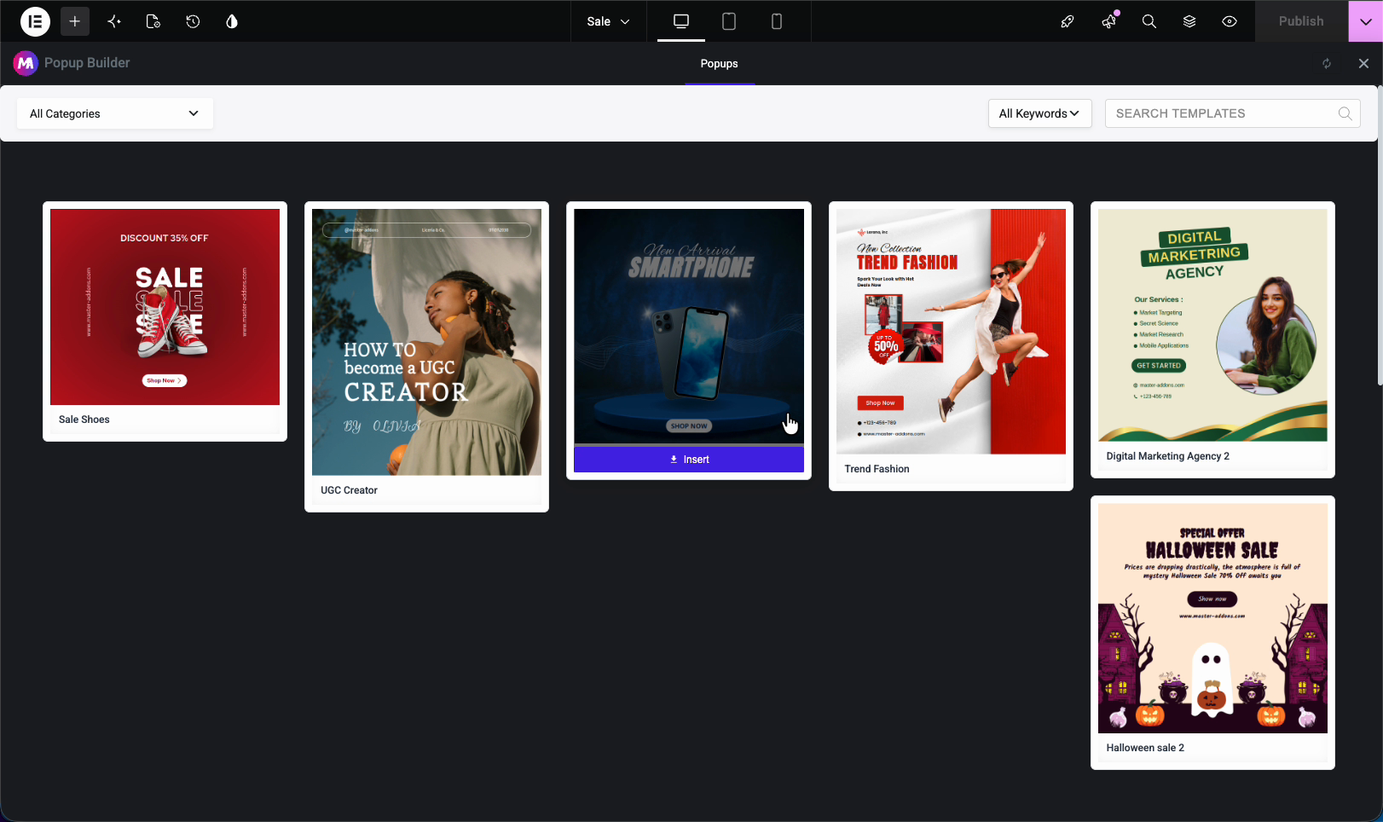Click Insert on the Smartphone template

pos(689,460)
